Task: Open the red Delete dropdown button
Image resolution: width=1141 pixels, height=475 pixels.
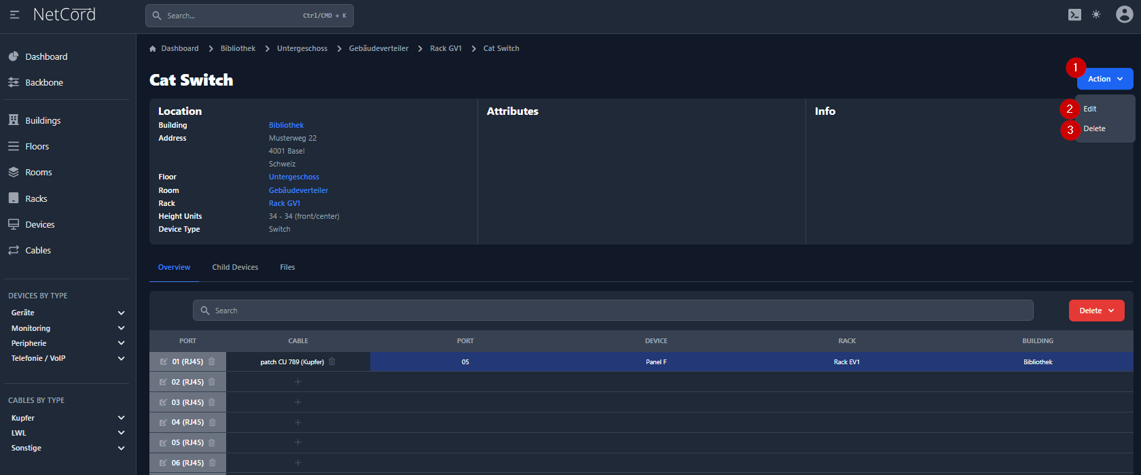Action: 1096,311
